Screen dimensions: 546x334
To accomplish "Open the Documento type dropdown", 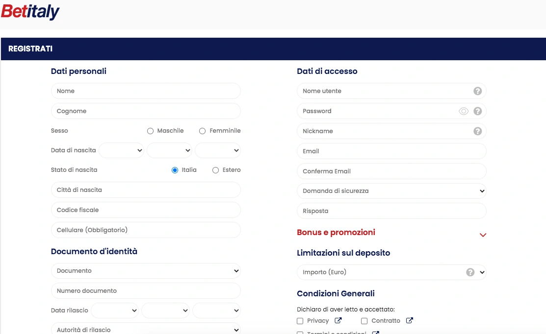I will (146, 271).
